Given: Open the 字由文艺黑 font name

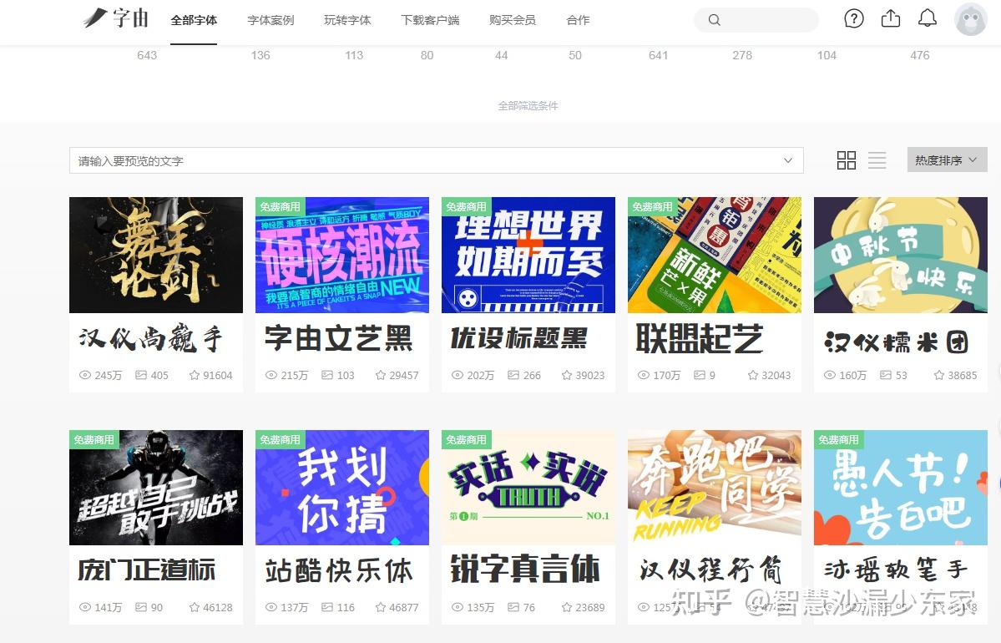Looking at the screenshot, I should (338, 337).
